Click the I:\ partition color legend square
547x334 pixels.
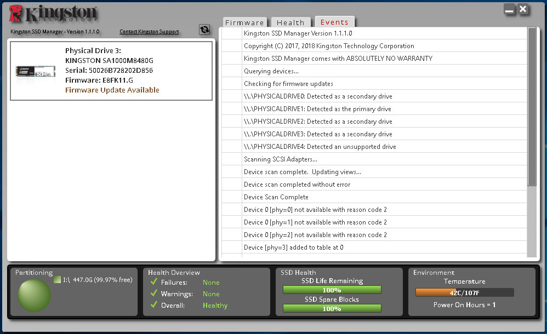click(57, 280)
